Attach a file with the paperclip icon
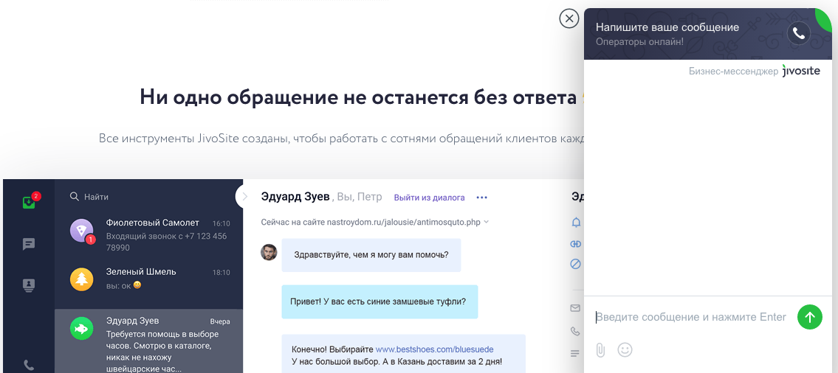 [x=600, y=350]
